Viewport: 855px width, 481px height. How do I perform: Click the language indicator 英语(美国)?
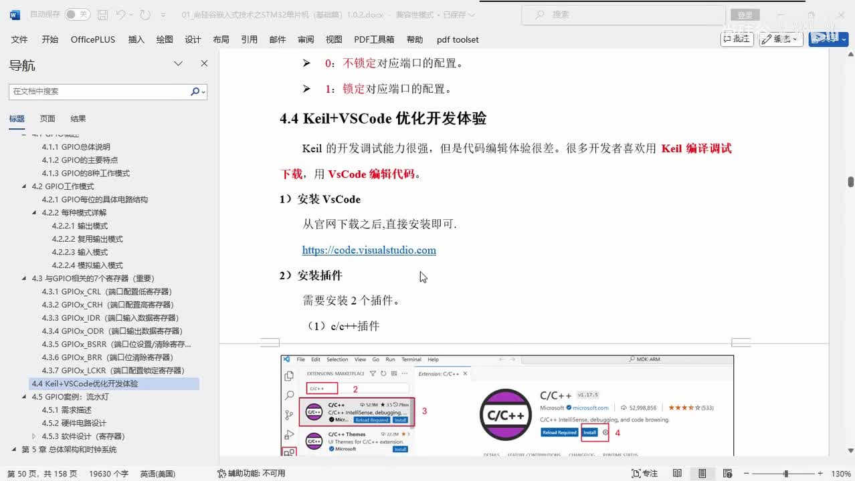click(158, 474)
